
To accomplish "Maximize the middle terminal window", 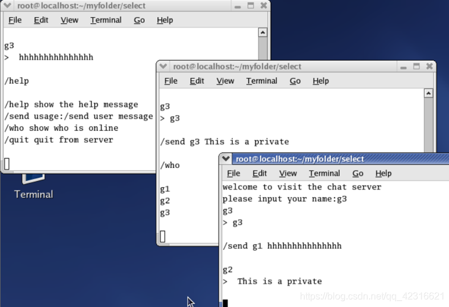I will coord(416,67).
